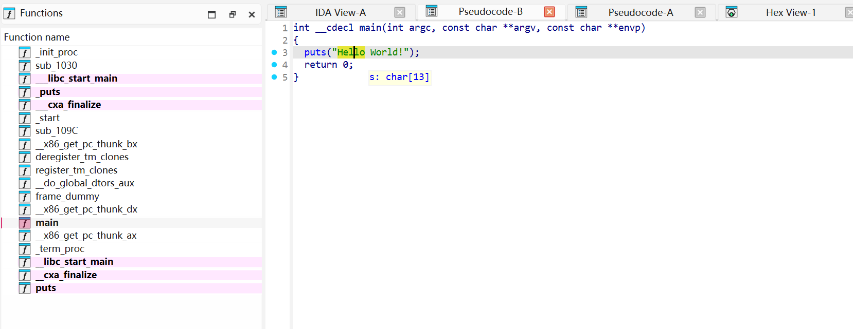Image resolution: width=853 pixels, height=329 pixels.
Task: Click the Pseudocode-A tab icon
Action: point(581,12)
